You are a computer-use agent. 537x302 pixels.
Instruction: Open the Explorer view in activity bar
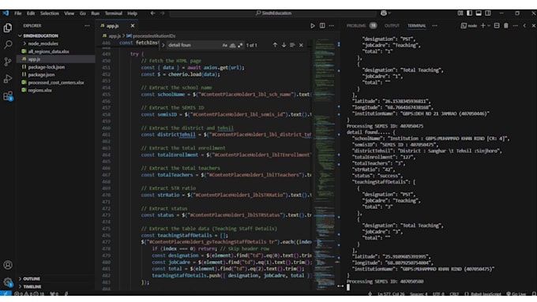tap(8, 28)
